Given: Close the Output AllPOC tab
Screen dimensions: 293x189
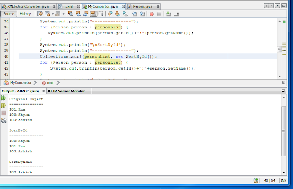Looking at the screenshot, I should (43, 91).
